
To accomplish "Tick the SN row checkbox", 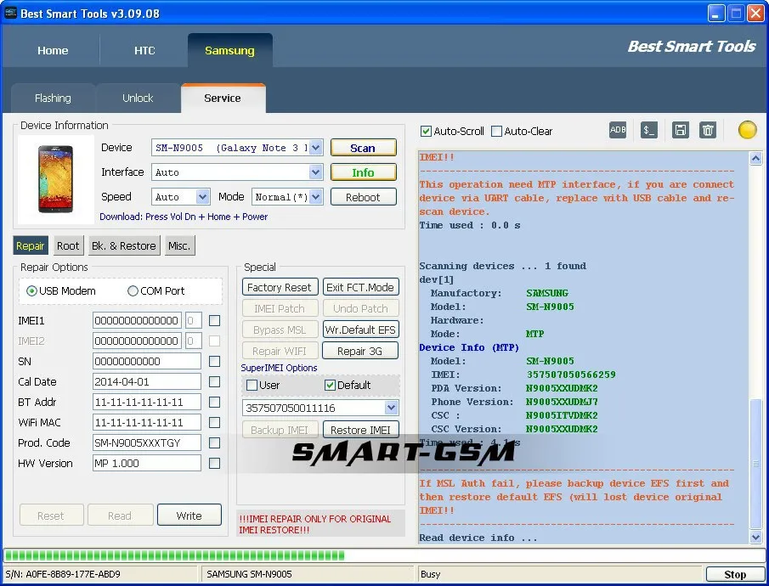I will pos(214,362).
